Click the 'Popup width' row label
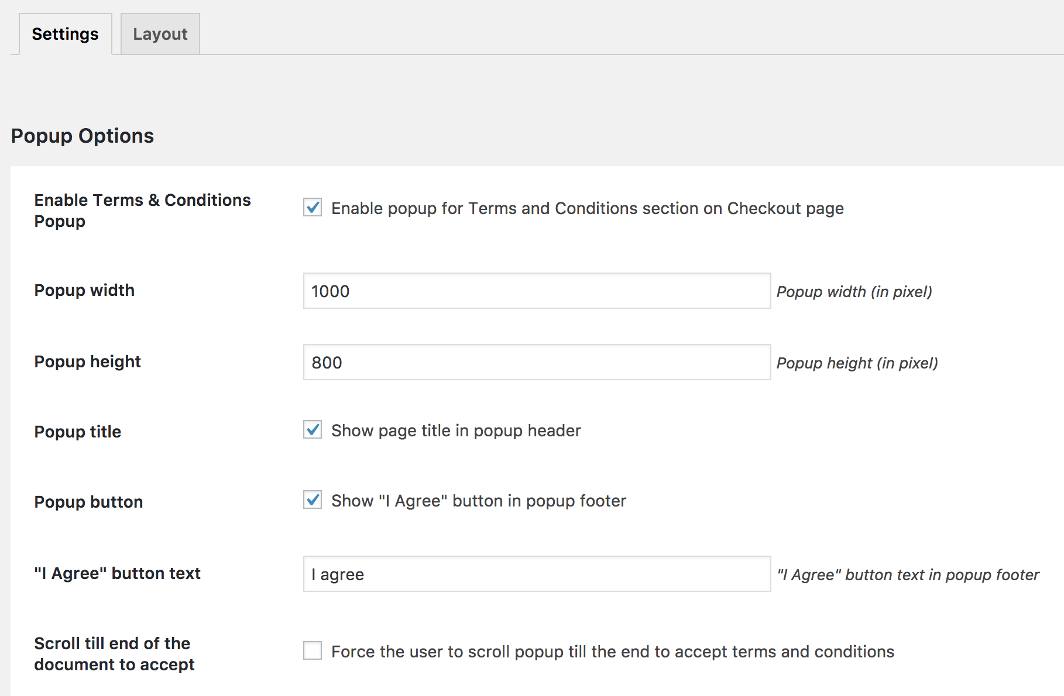 [84, 290]
